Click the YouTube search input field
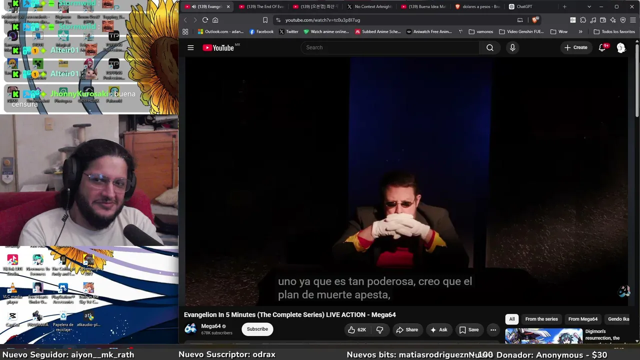640x360 pixels. 390,47
